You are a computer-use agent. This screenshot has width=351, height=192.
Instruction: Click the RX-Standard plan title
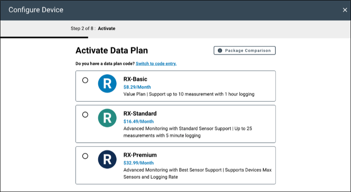[x=140, y=113]
